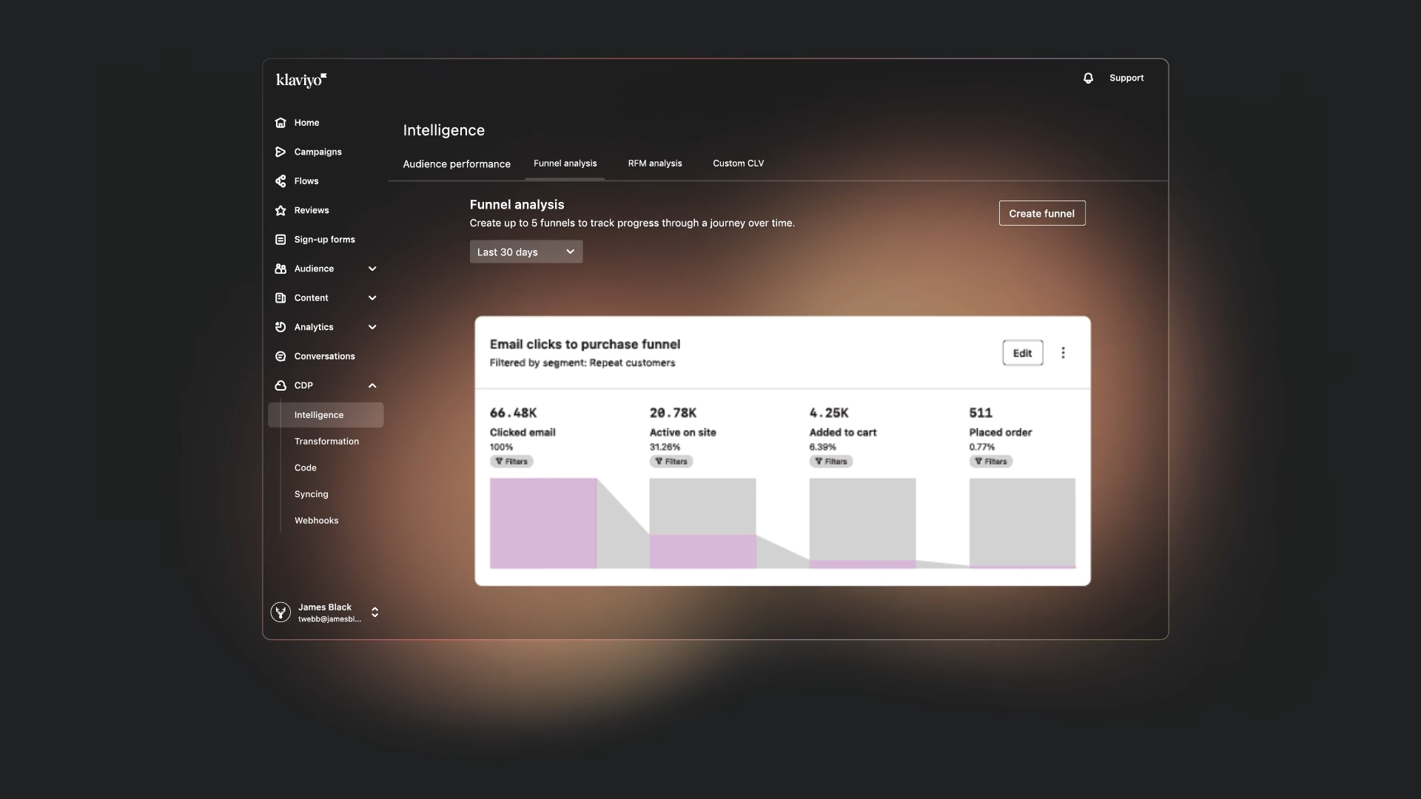Screen dimensions: 1421x799
Task: Click the Reviews star icon
Action: point(280,210)
